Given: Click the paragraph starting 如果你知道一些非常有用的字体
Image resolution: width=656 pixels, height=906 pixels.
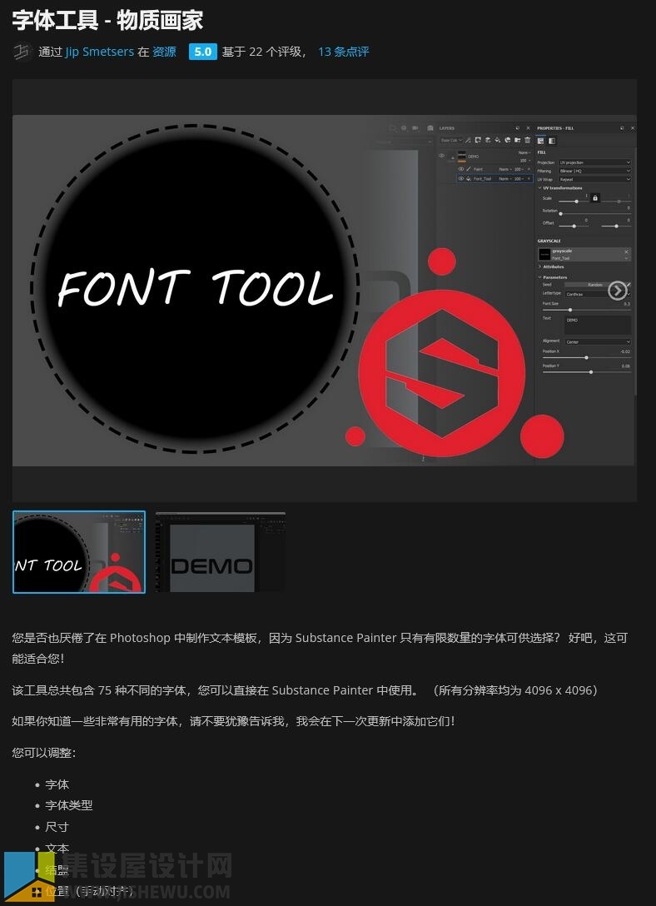Looking at the screenshot, I should (233, 721).
